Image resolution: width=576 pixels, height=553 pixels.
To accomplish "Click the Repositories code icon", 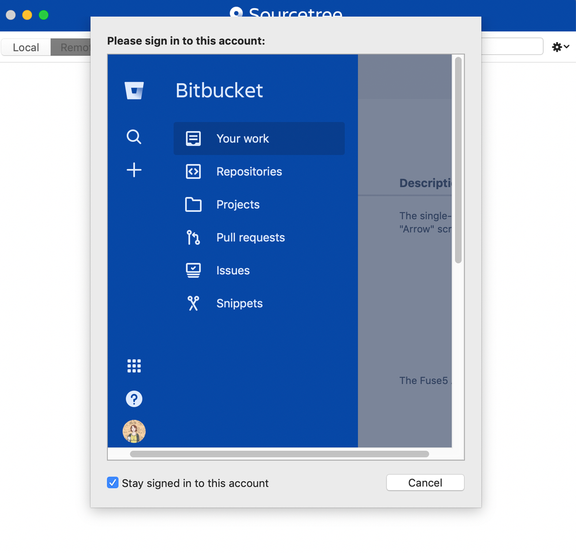I will click(193, 171).
